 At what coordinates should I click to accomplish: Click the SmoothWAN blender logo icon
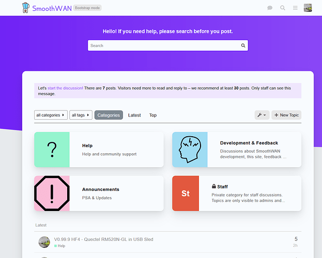pos(26,8)
